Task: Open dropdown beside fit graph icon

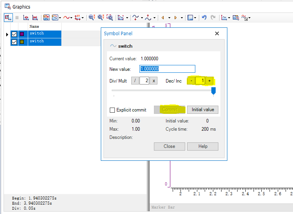Action: click(127, 18)
